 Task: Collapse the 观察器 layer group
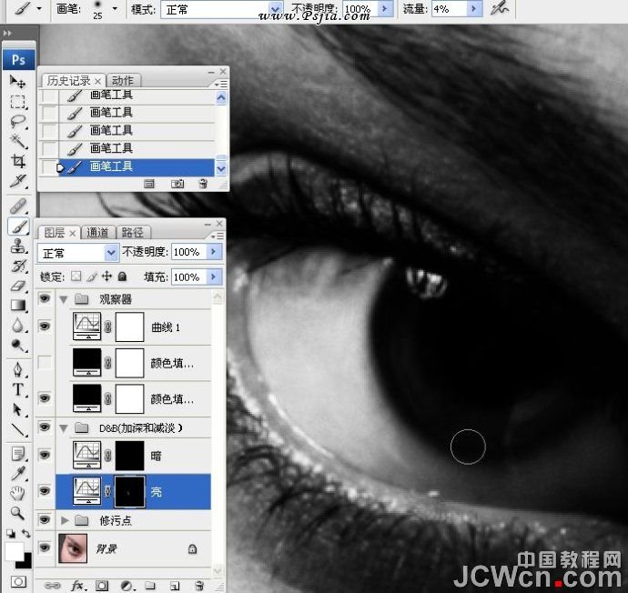pos(64,298)
